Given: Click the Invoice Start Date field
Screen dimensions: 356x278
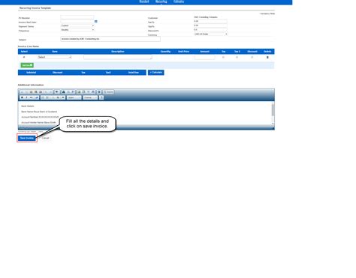Looking at the screenshot, I should click(x=77, y=22).
